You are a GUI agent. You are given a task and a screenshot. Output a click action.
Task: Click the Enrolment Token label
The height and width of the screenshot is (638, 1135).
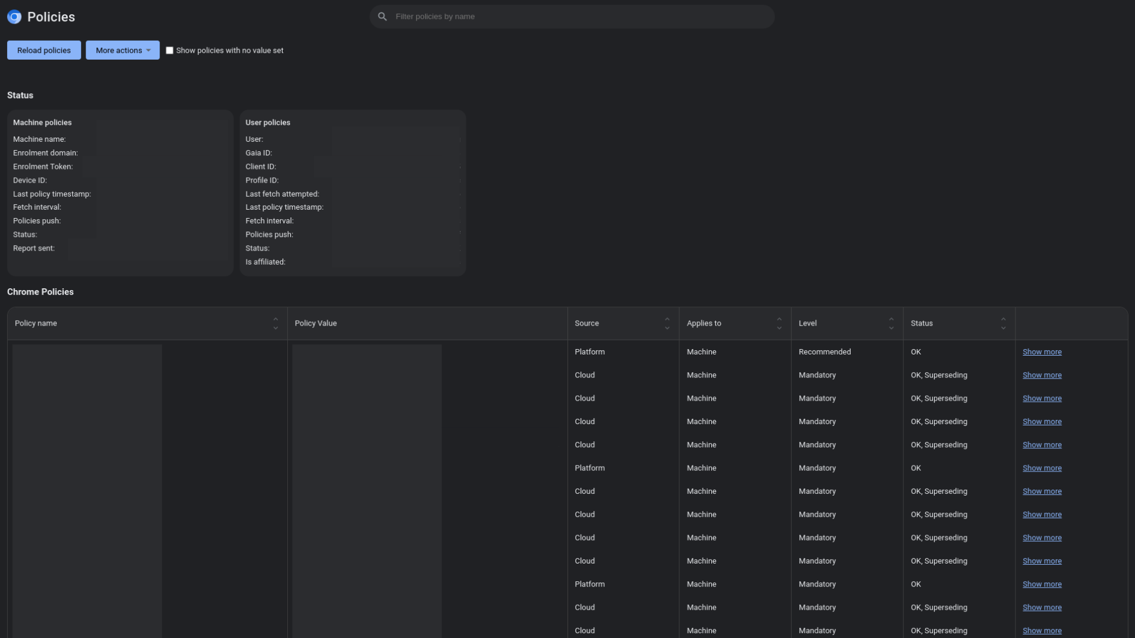click(43, 167)
